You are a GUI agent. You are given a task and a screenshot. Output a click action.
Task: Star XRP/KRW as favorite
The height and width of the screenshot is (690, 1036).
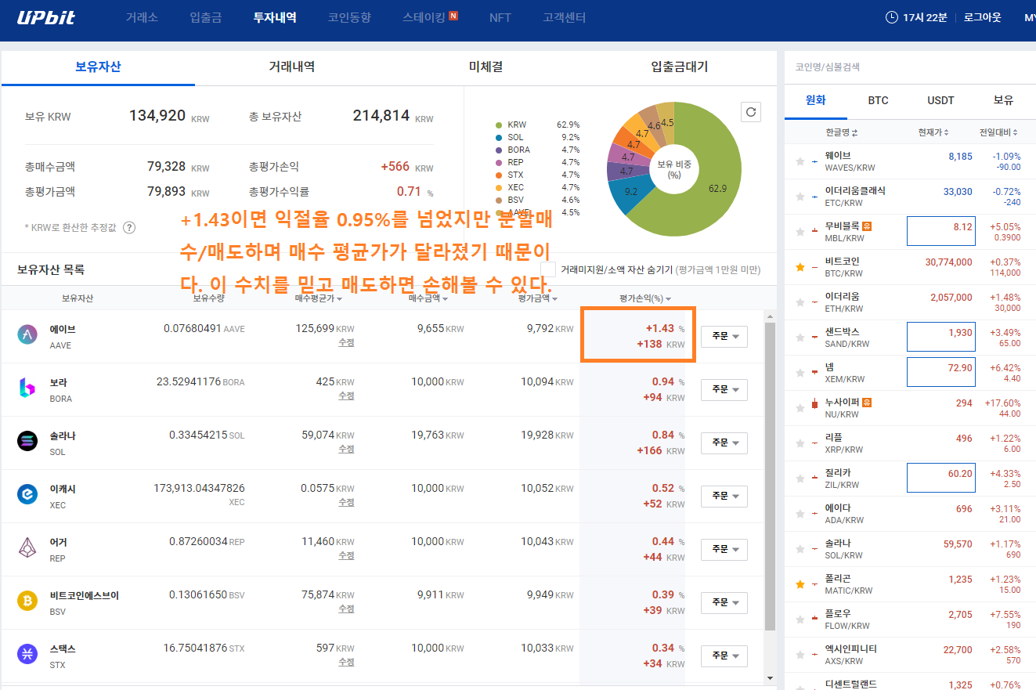[800, 443]
